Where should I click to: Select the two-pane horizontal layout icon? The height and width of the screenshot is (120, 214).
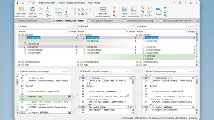(x=56, y=10)
